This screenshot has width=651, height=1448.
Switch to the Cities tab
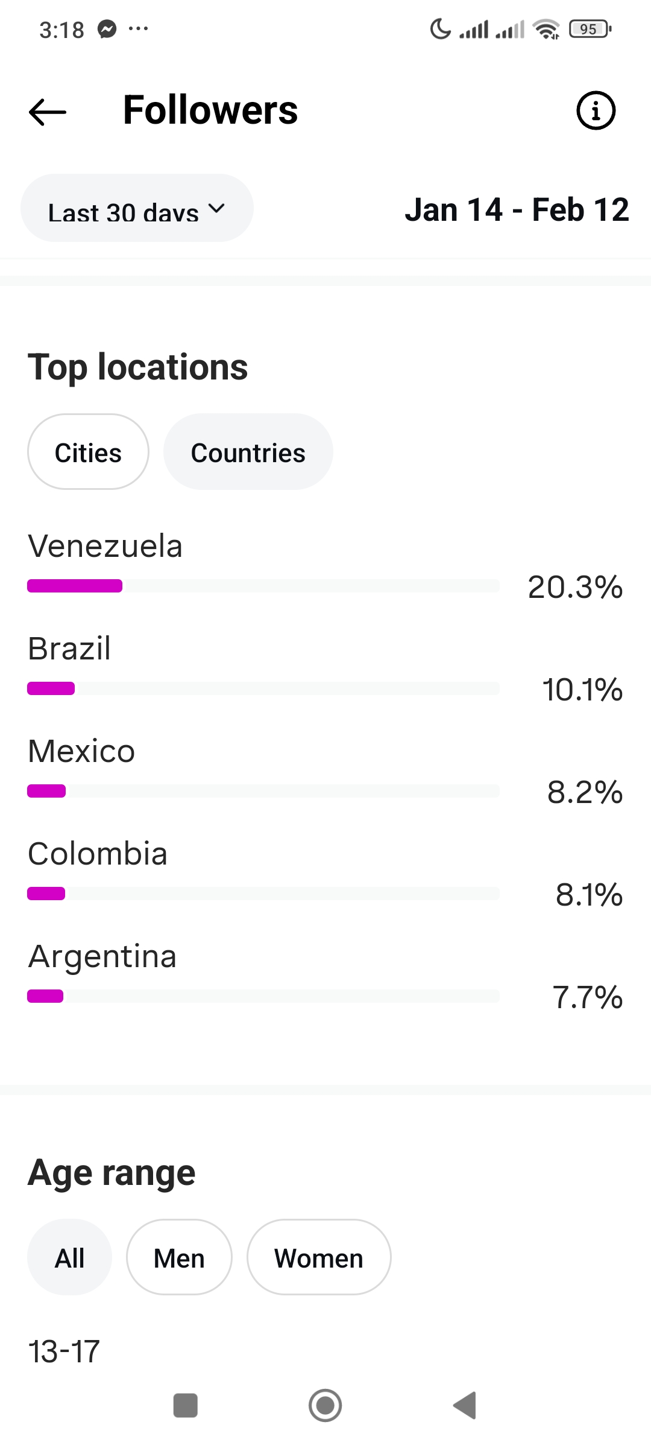point(88,452)
